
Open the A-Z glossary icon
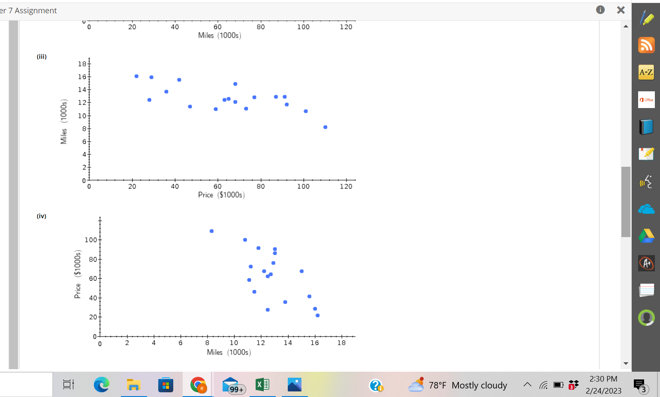point(646,72)
